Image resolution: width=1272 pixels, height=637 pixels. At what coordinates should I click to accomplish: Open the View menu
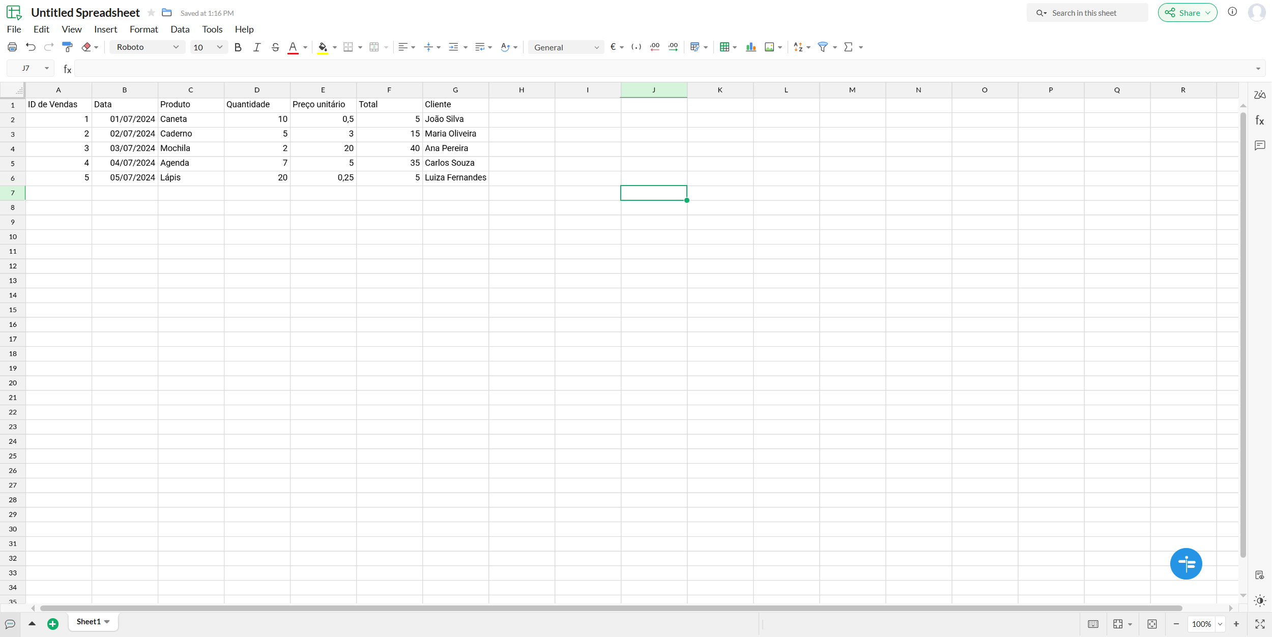[72, 29]
